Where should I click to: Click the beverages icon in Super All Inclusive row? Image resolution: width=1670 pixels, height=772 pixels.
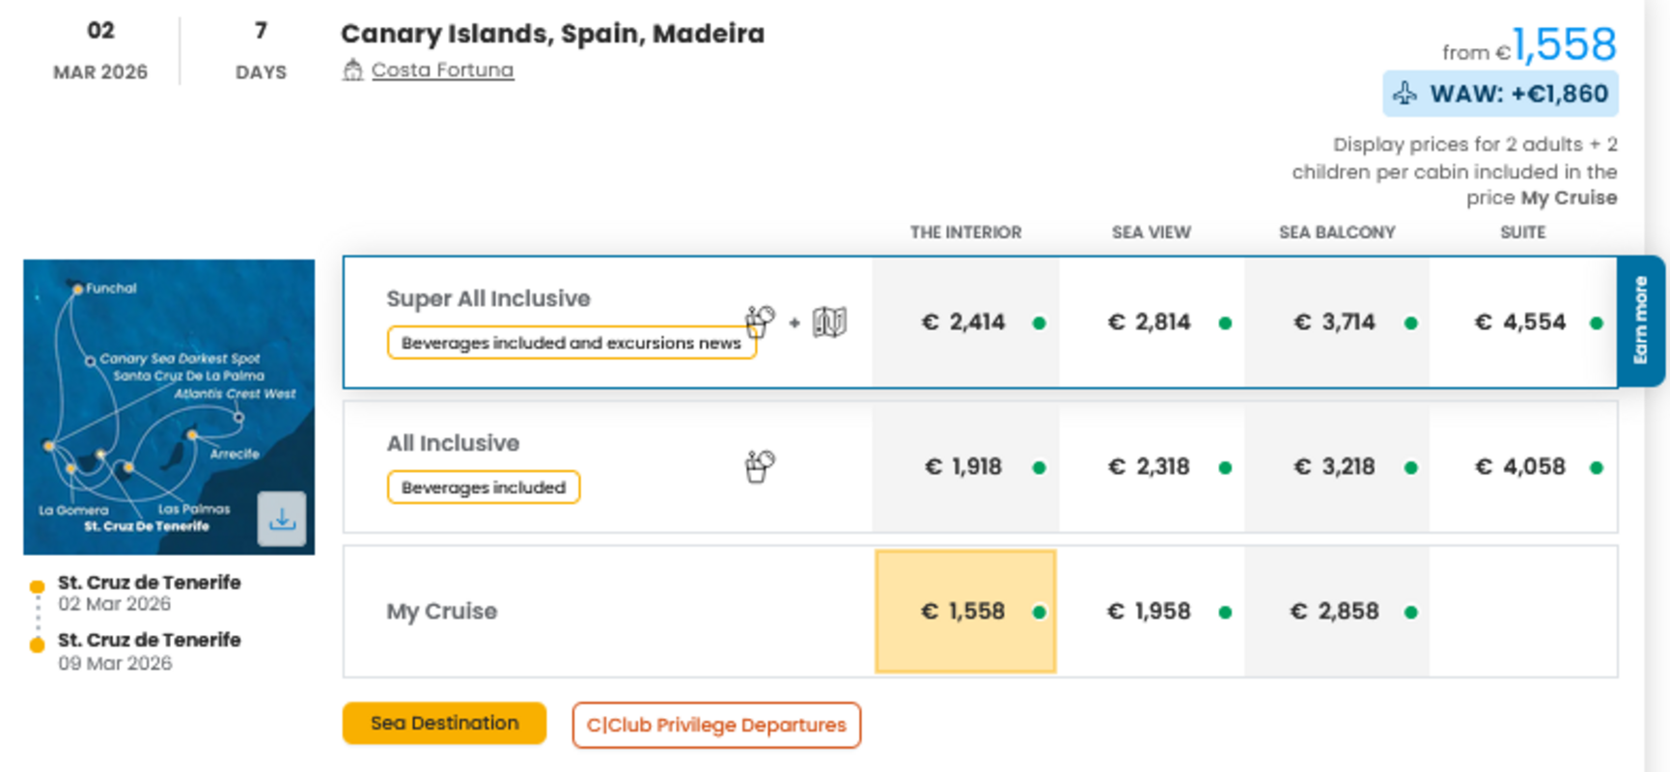tap(760, 320)
